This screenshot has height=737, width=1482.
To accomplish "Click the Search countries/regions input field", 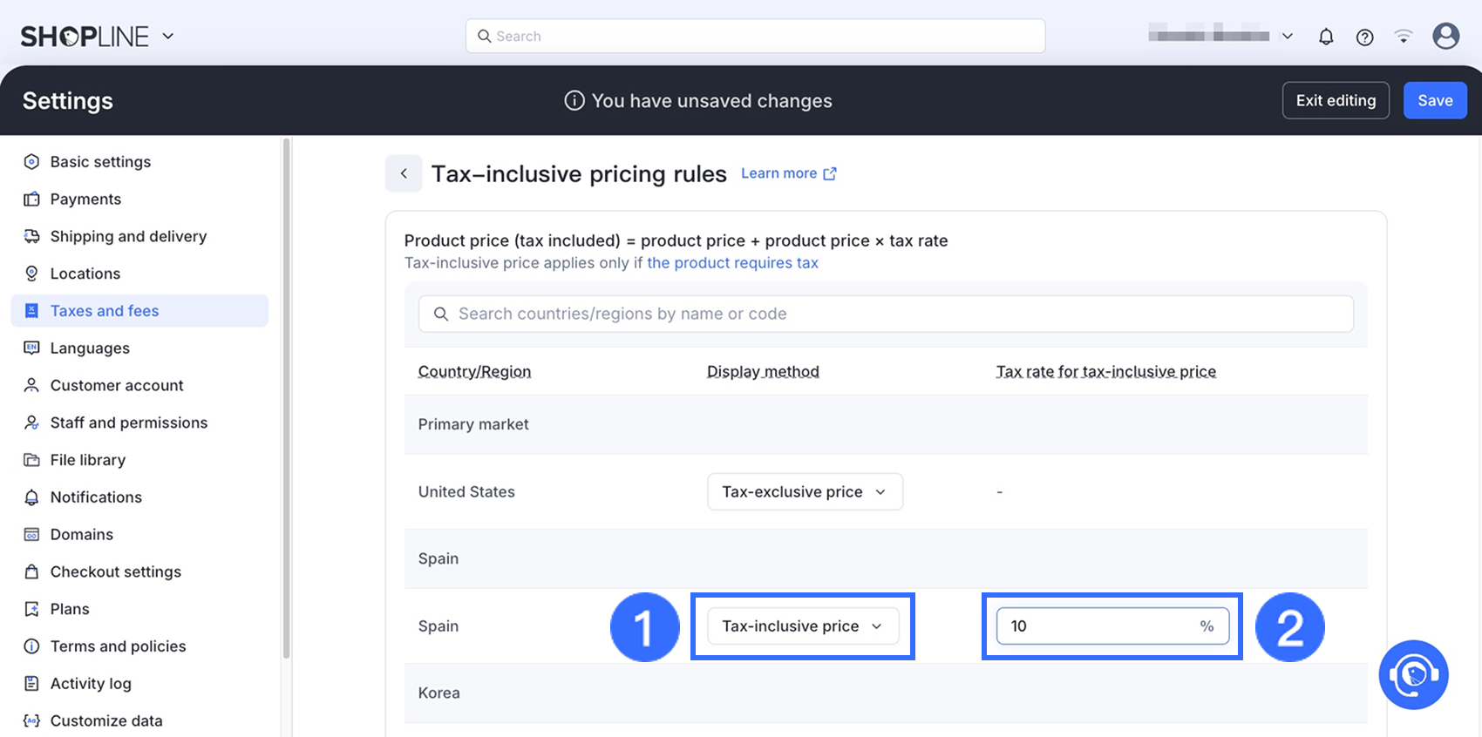I will coord(886,314).
